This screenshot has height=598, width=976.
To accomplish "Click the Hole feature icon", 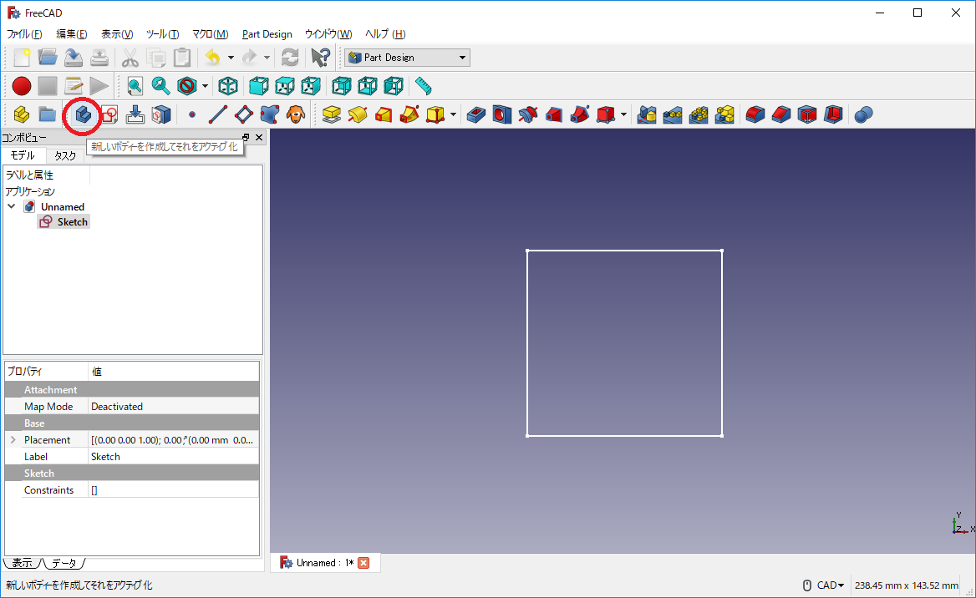I will coord(501,114).
